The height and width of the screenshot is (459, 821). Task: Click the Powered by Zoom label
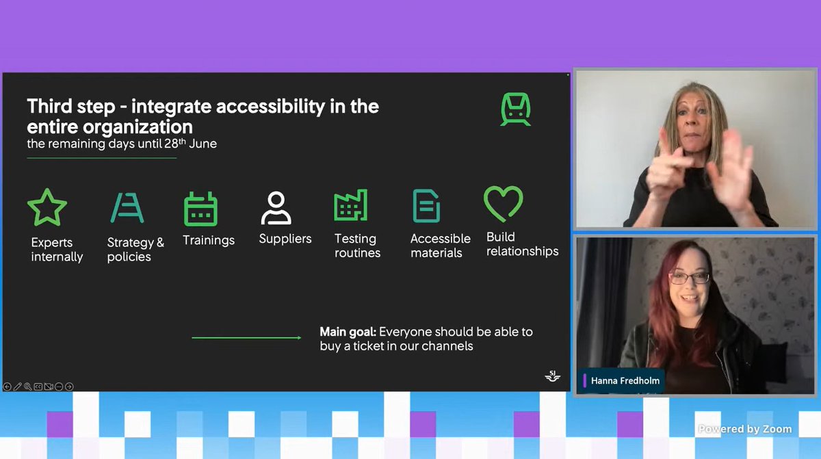coord(744,429)
